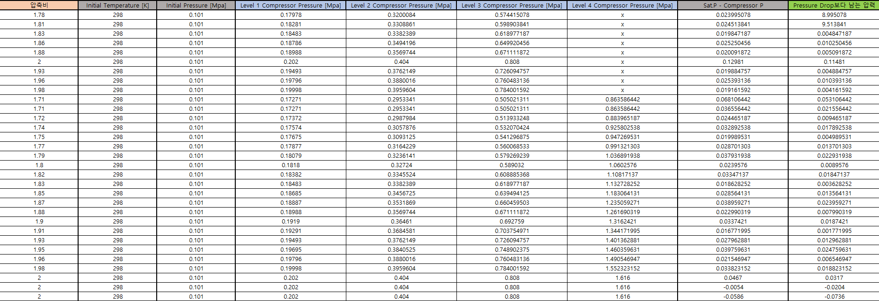This screenshot has height=301, width=879.
Task: Select the Level 4 value 1.0602576
Action: click(623, 165)
